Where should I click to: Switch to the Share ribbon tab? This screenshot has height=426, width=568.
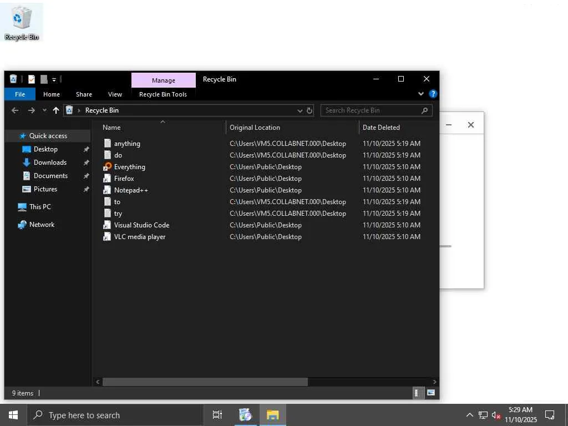tap(84, 94)
